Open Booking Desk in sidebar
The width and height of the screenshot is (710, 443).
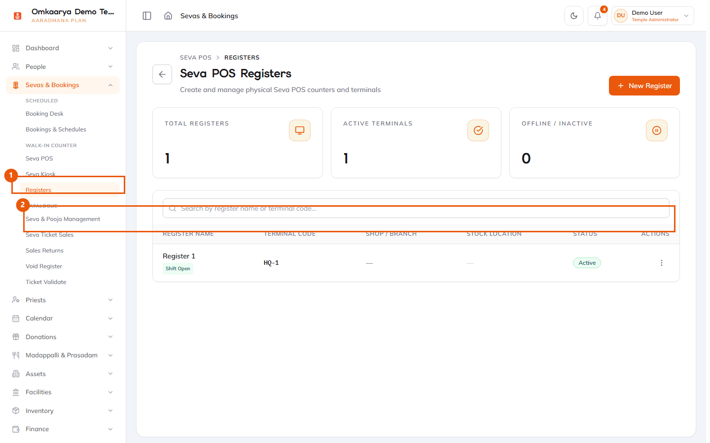44,114
